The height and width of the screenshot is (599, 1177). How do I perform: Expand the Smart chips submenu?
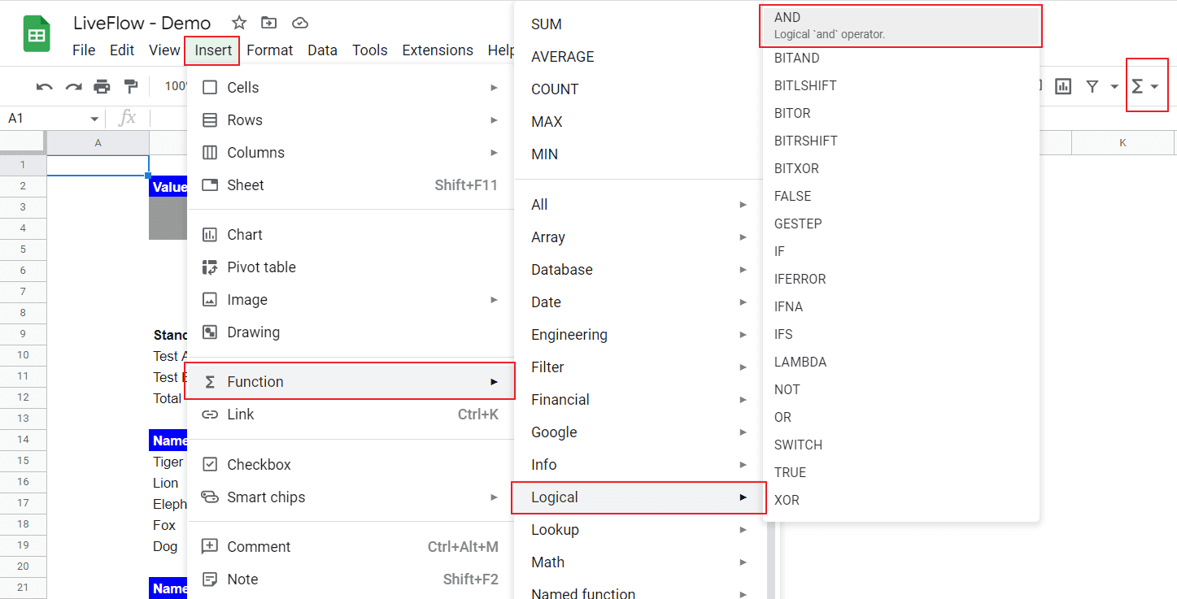click(x=351, y=497)
